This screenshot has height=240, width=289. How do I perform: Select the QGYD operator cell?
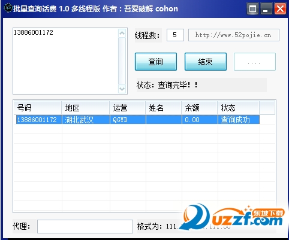[128, 120]
